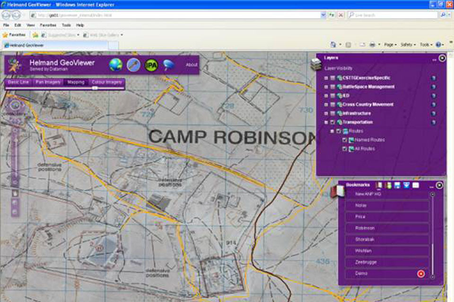Screen dimensions: 454x302
Task: Uncheck the Named Routes layer checkbox
Action: click(345, 140)
